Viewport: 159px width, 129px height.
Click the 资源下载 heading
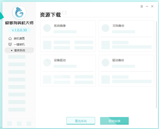click(51, 15)
